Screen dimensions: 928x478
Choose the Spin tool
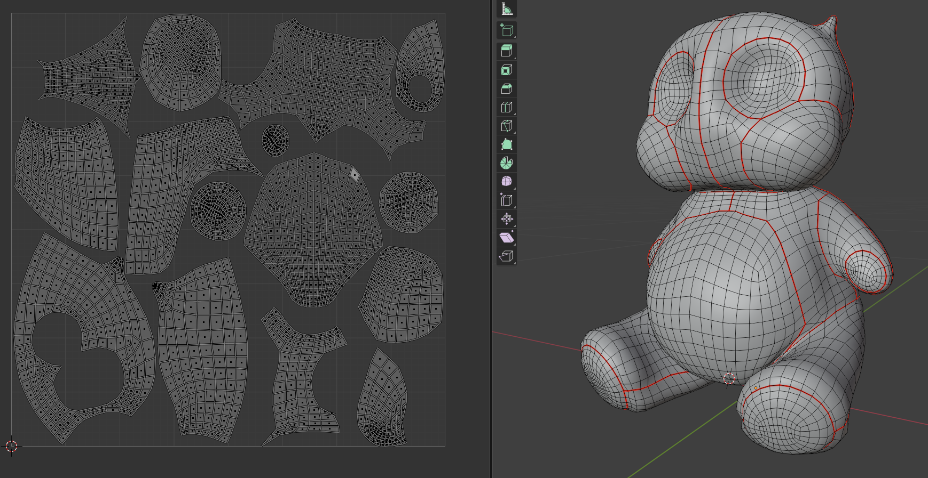coord(506,163)
